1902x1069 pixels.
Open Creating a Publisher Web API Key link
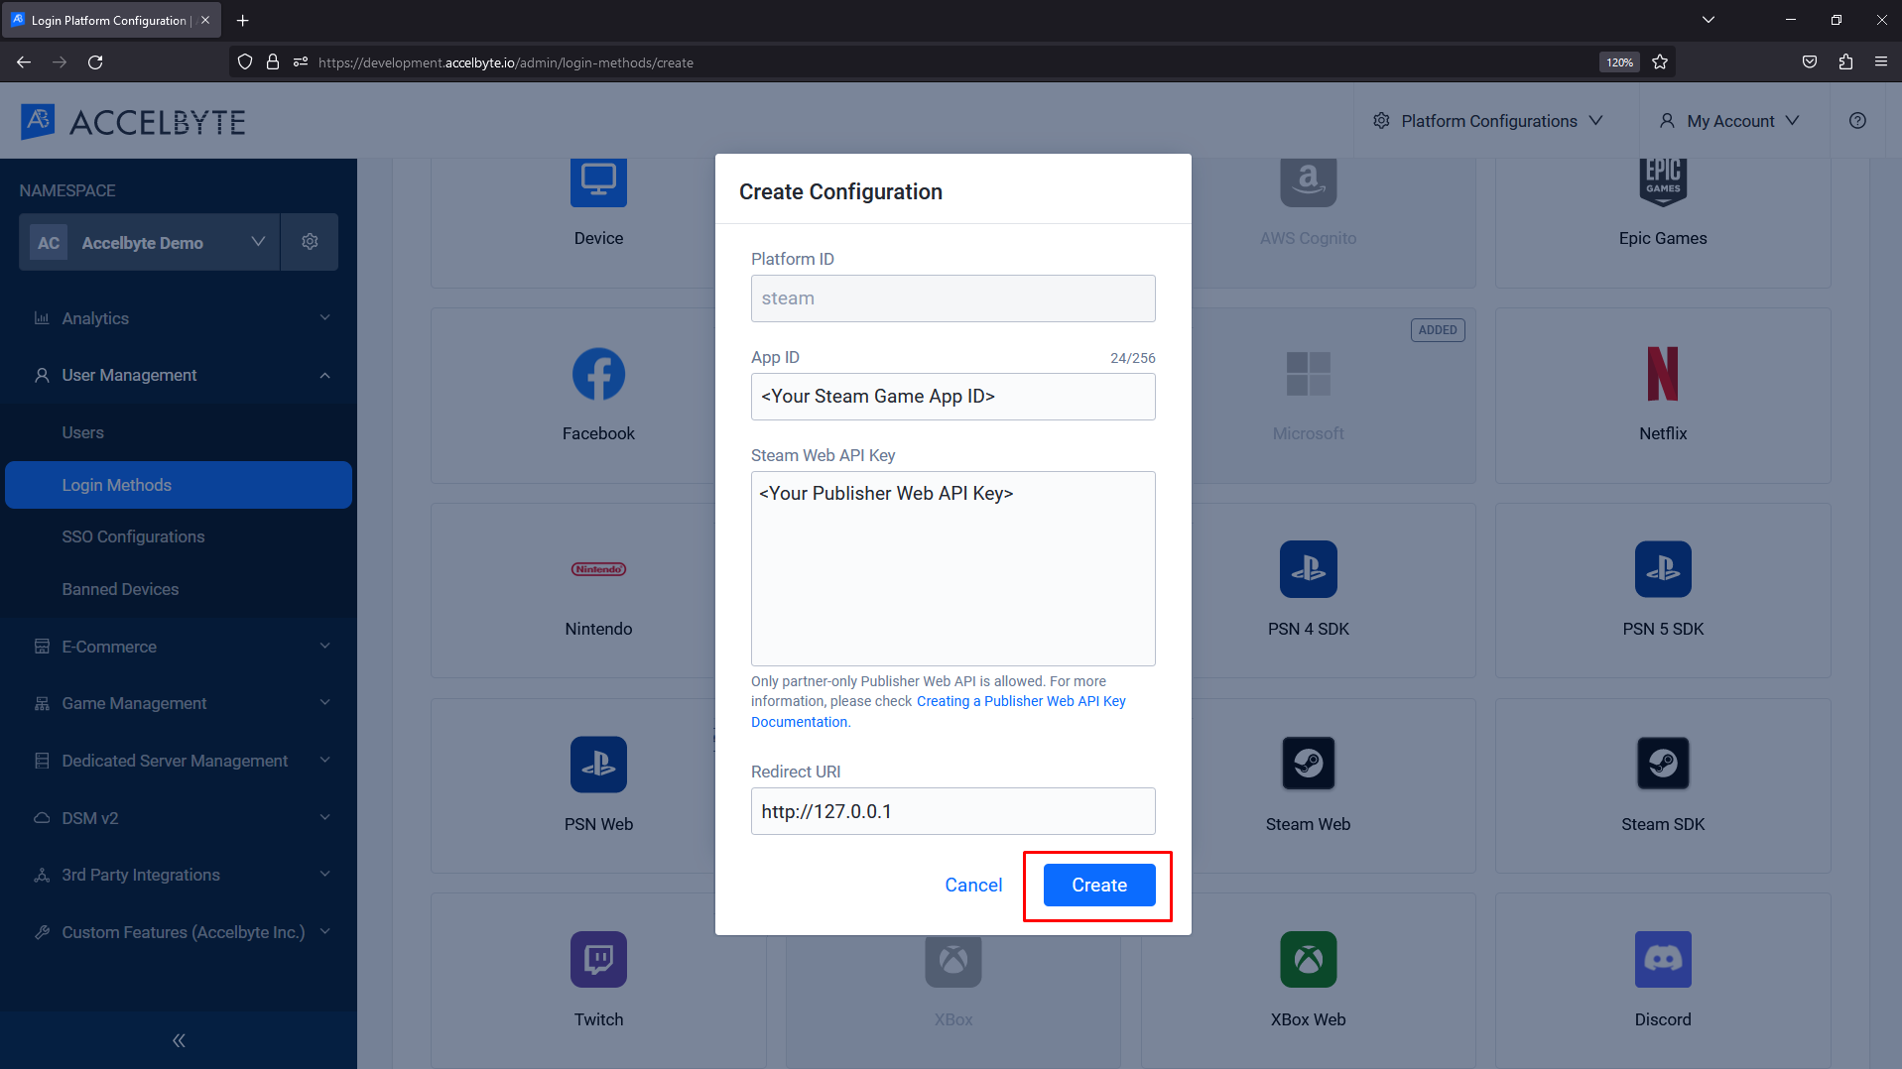[1021, 701]
